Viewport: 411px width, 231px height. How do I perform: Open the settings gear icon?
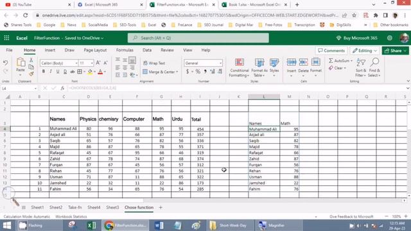(390, 38)
